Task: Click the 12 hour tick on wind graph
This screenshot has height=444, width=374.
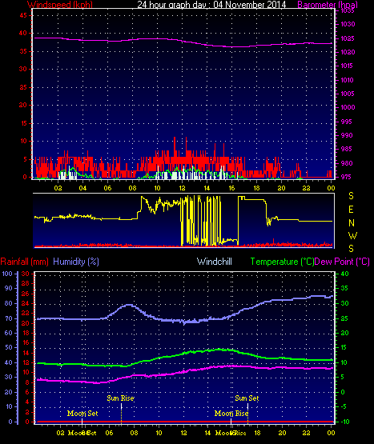Action: tap(182, 188)
